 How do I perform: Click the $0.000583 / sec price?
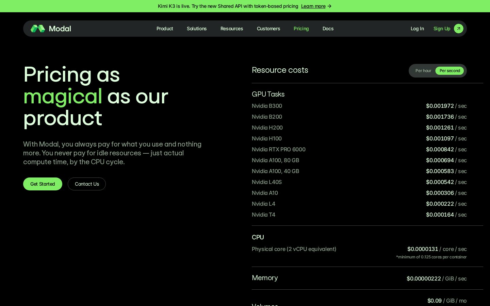(x=446, y=171)
